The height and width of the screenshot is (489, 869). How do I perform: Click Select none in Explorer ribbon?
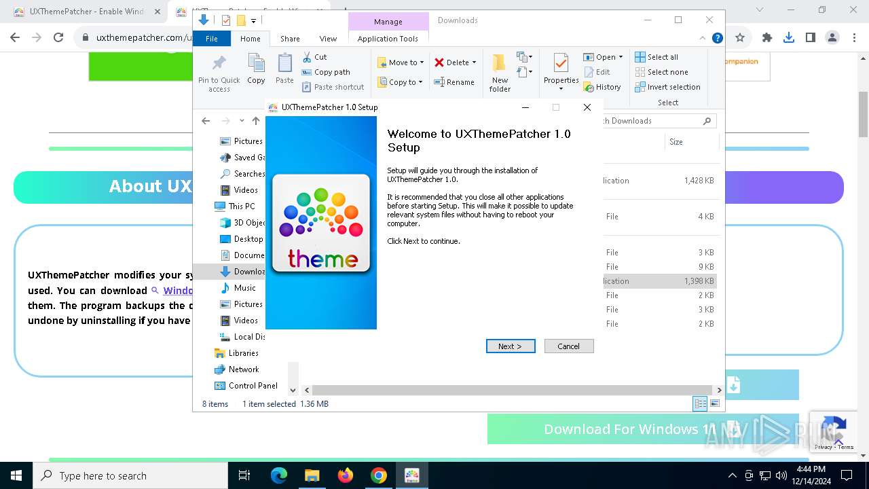coord(662,72)
